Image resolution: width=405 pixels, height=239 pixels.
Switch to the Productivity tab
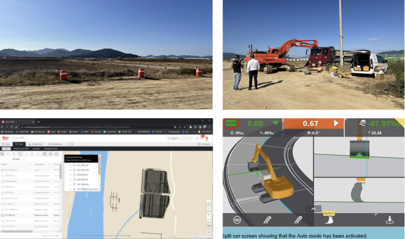tap(36, 144)
